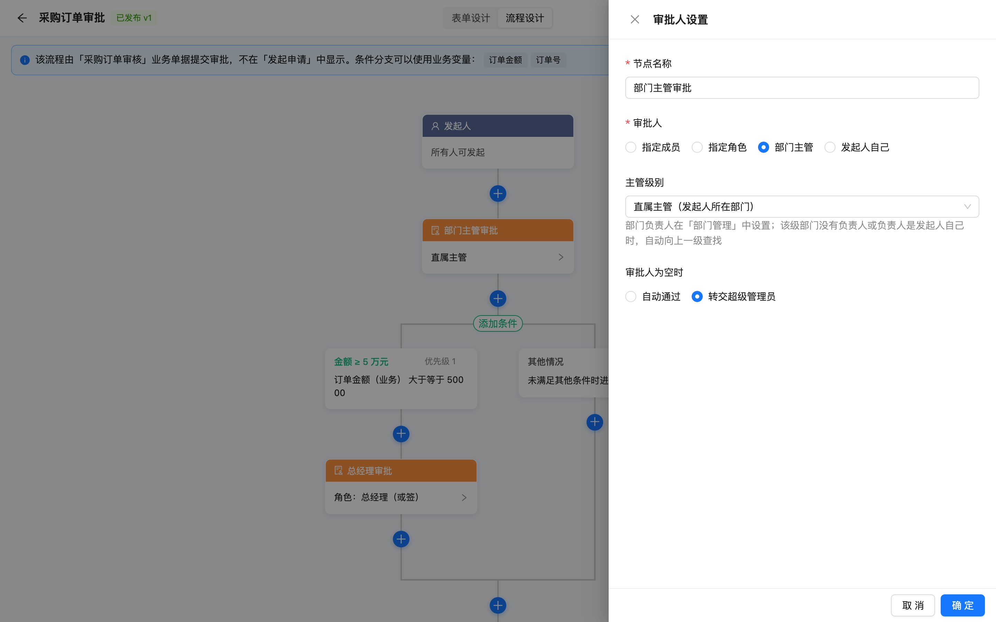Open the 主管级别 dropdown
This screenshot has width=996, height=622.
click(x=802, y=207)
